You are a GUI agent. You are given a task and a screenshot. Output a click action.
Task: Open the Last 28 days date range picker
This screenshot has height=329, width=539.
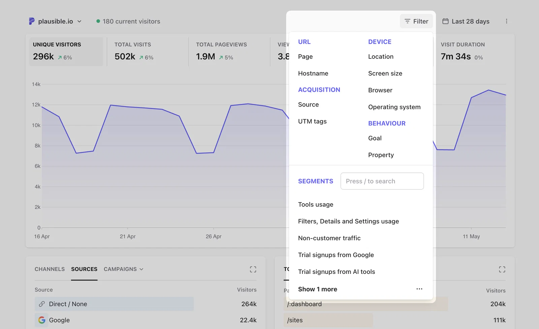pyautogui.click(x=466, y=21)
